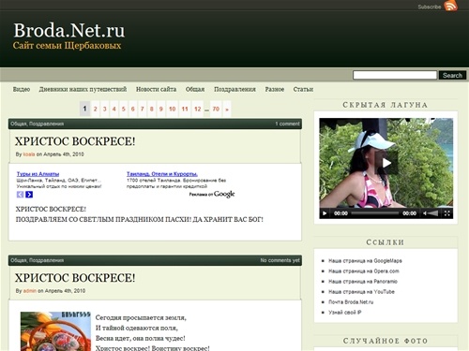Viewport: 469px width, 351px height.
Task: Play video with center play overlay
Action: 386,163
